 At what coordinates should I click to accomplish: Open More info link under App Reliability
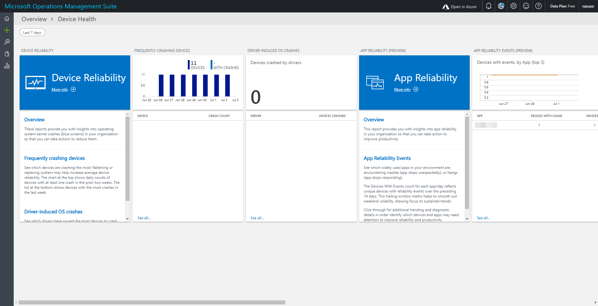click(x=402, y=90)
